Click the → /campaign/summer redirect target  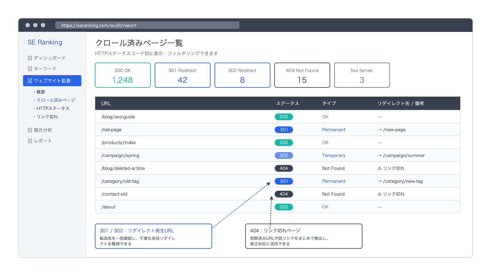click(x=401, y=155)
